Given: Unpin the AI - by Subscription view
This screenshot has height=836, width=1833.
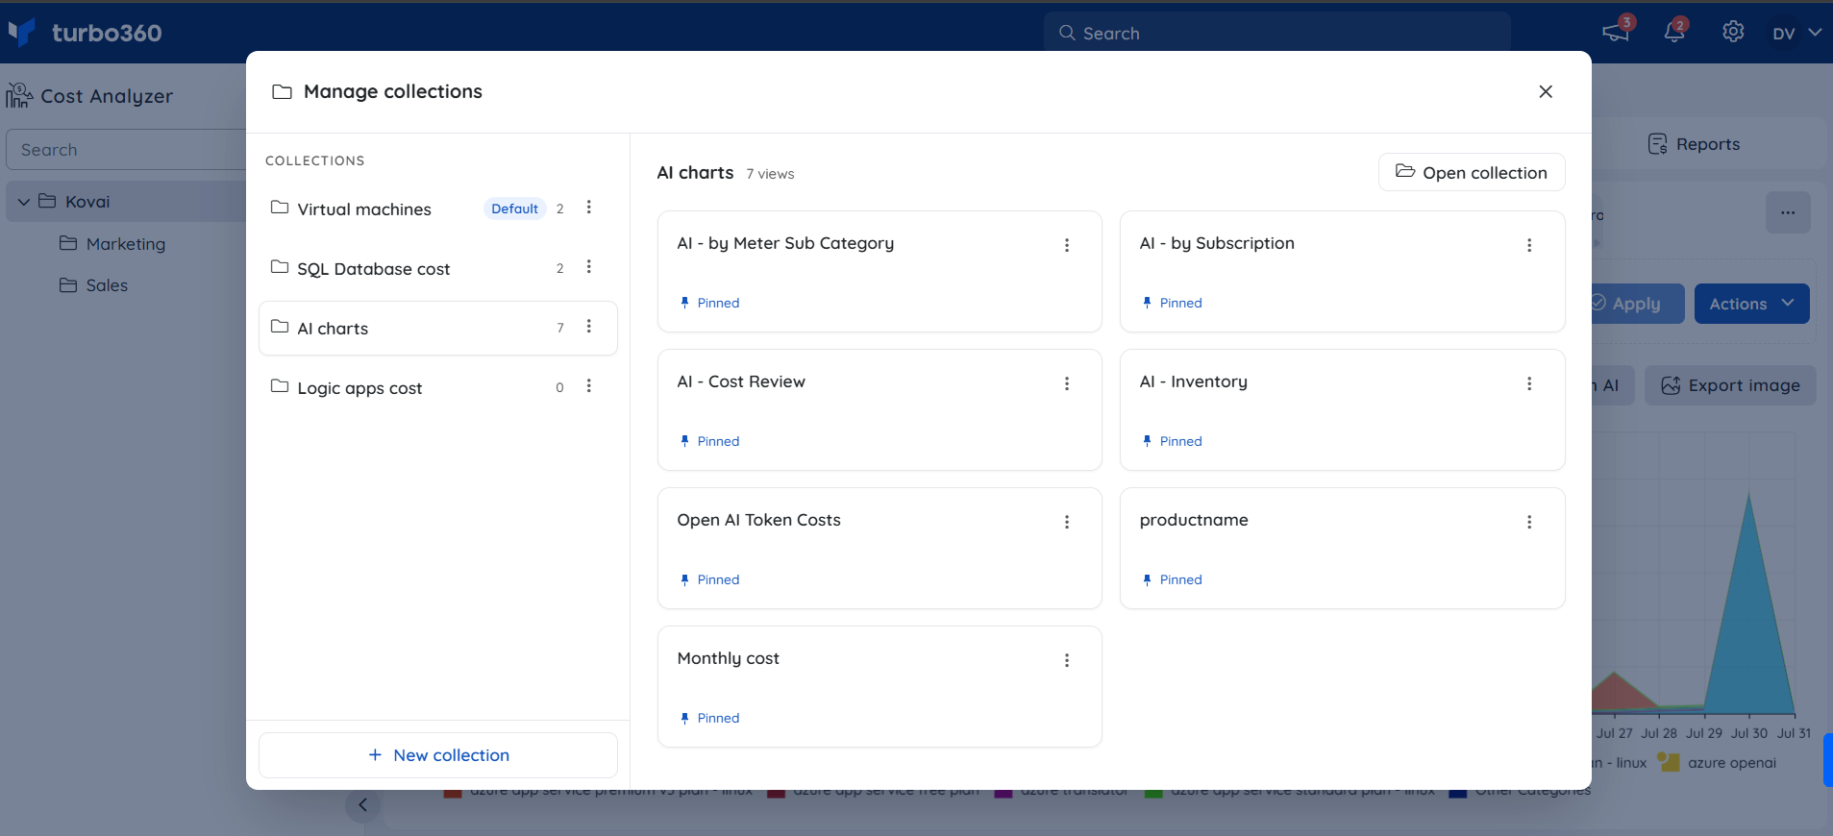Looking at the screenshot, I should (x=1172, y=303).
